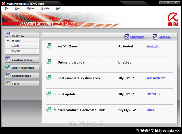Click the Administration checklist icon

click(x=8, y=75)
